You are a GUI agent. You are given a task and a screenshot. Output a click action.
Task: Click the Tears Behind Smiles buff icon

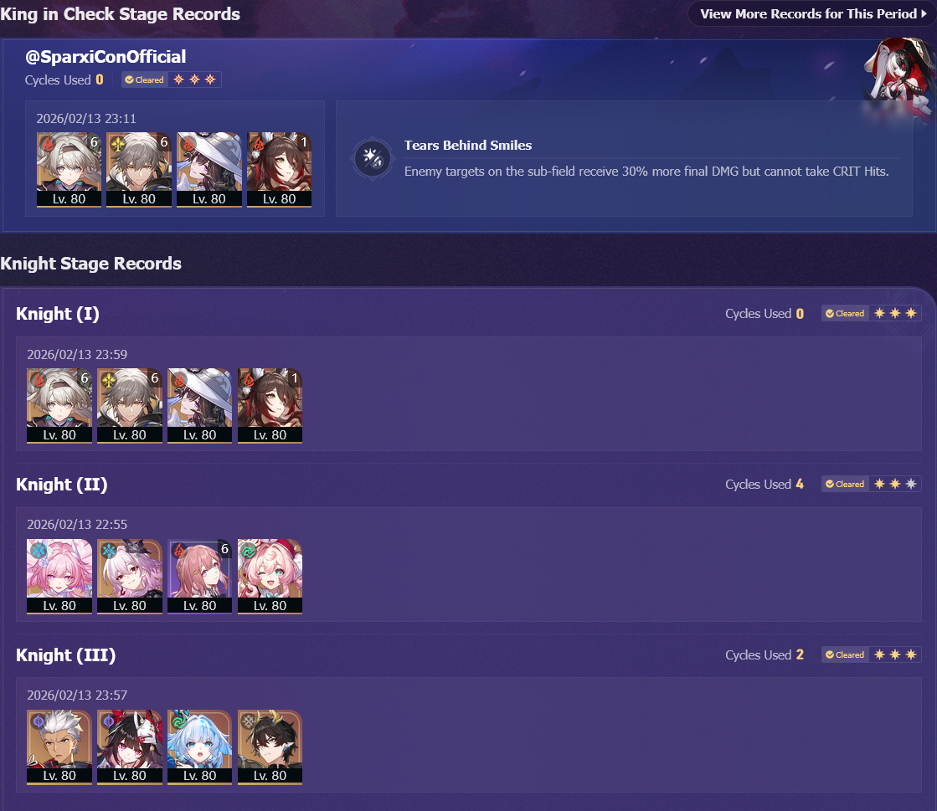coord(373,158)
